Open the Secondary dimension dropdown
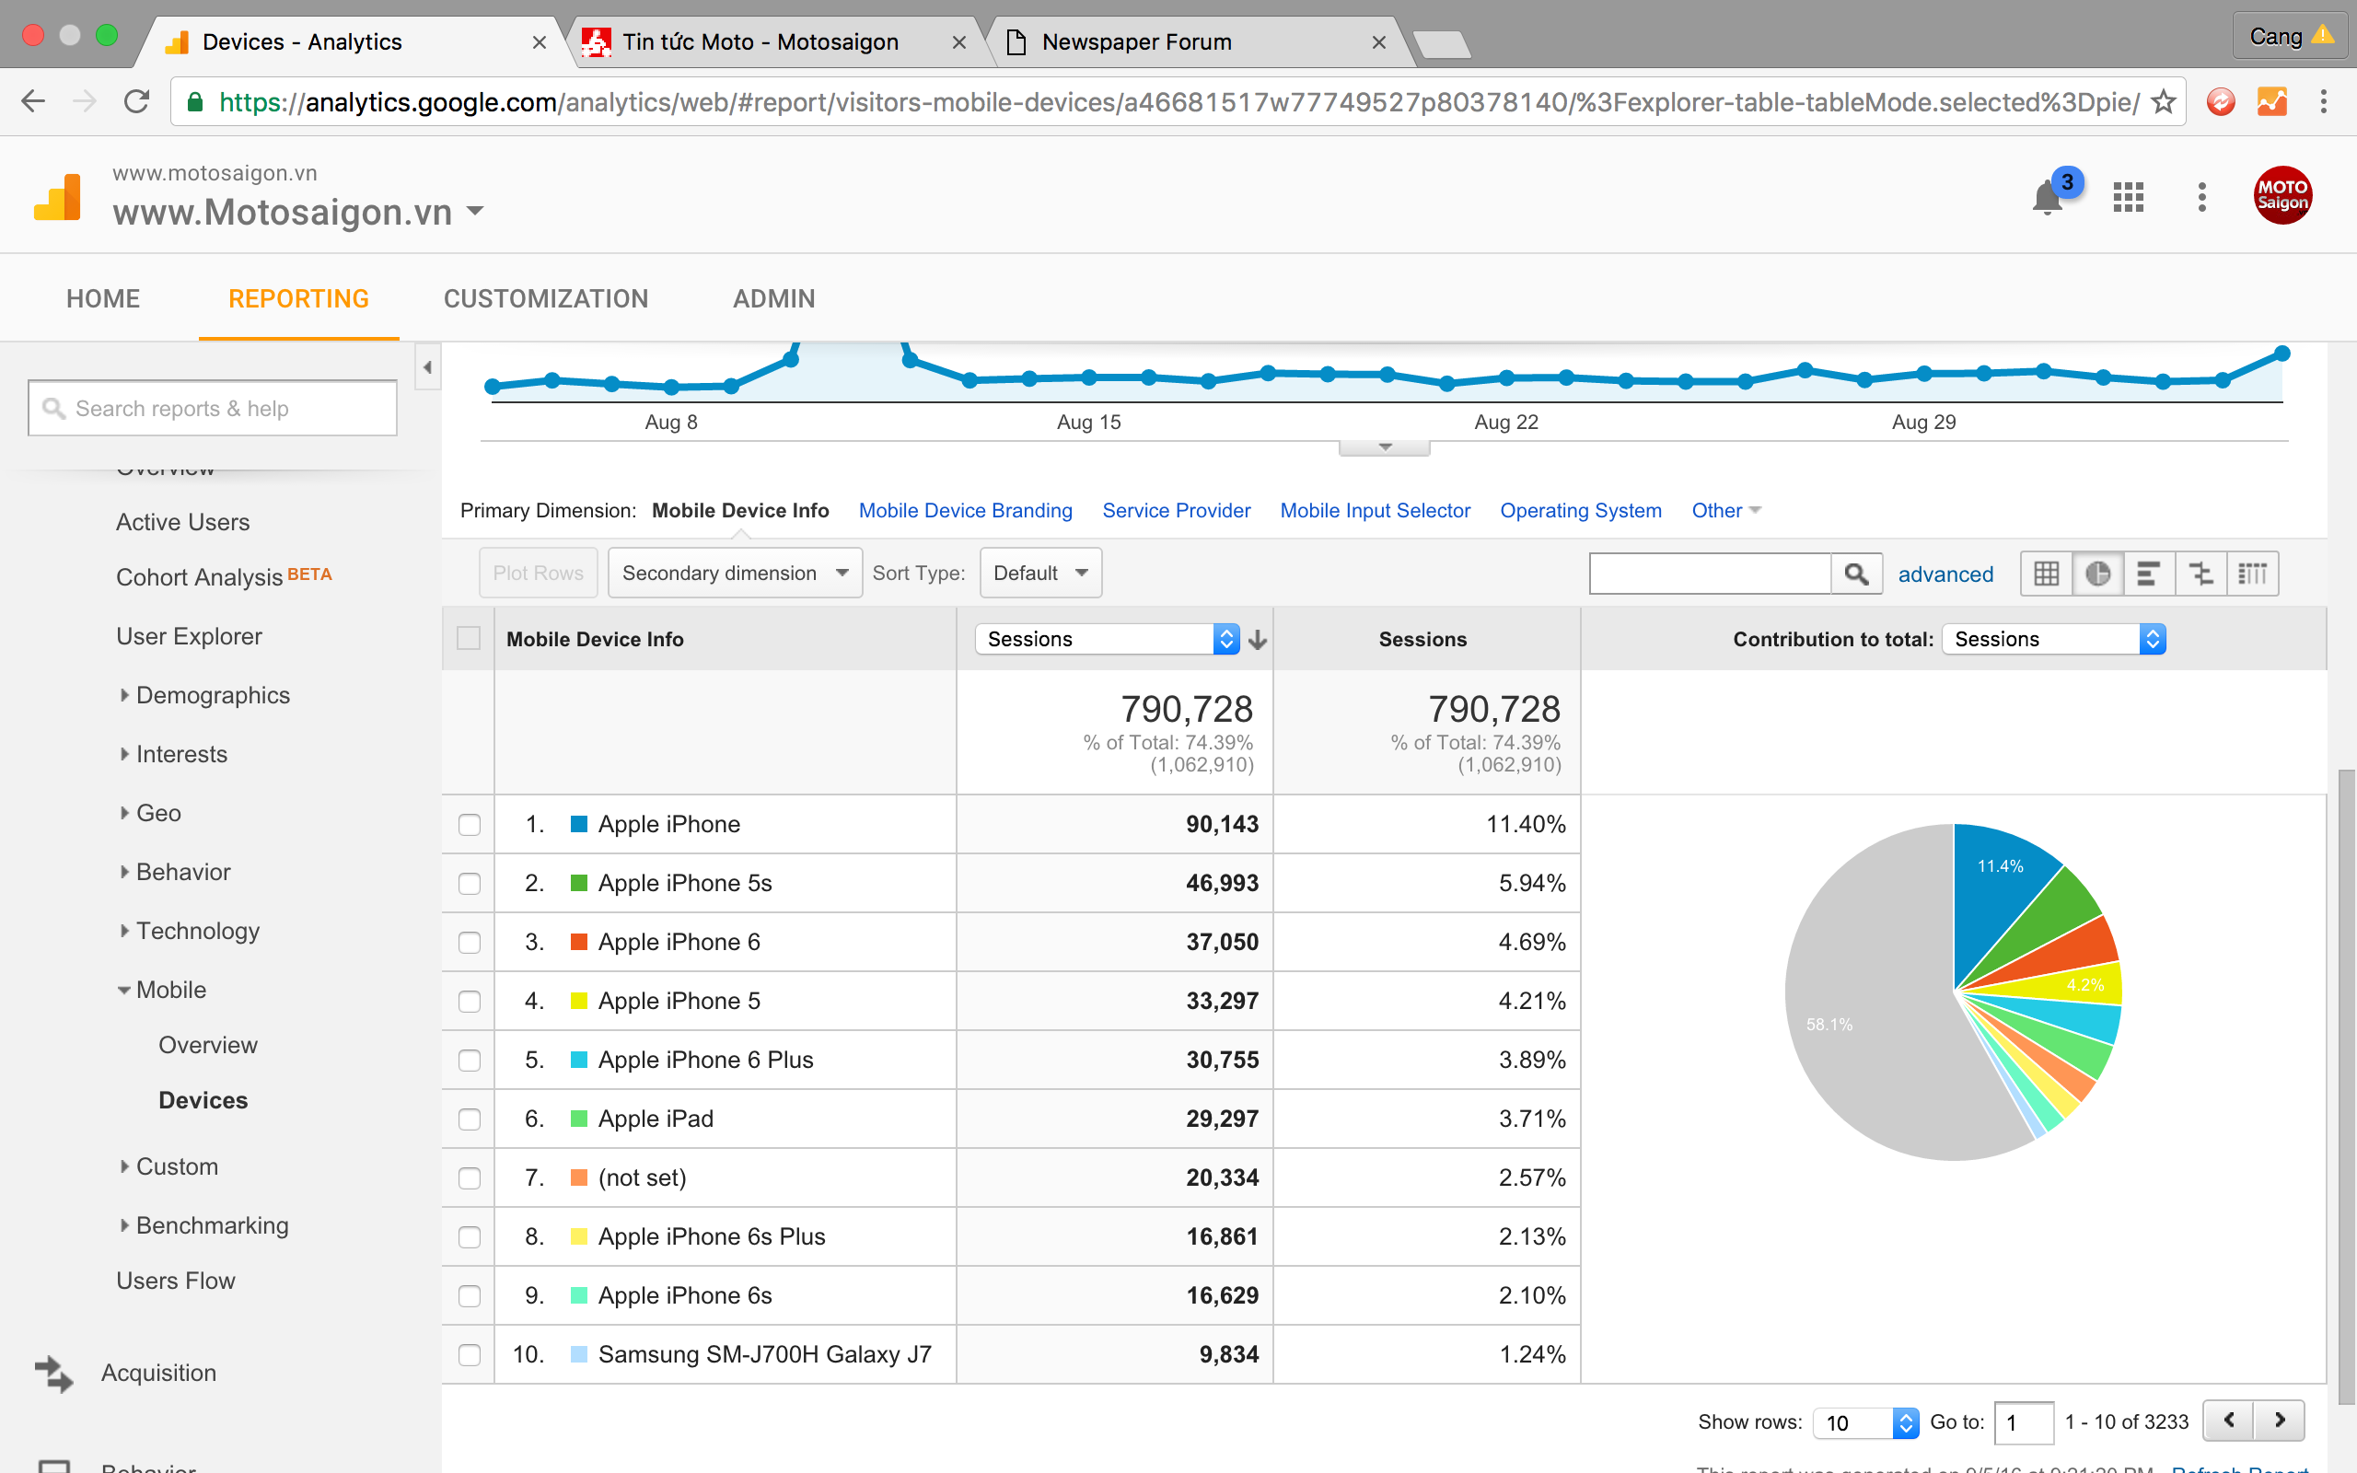Viewport: 2357px width, 1473px height. [x=736, y=573]
